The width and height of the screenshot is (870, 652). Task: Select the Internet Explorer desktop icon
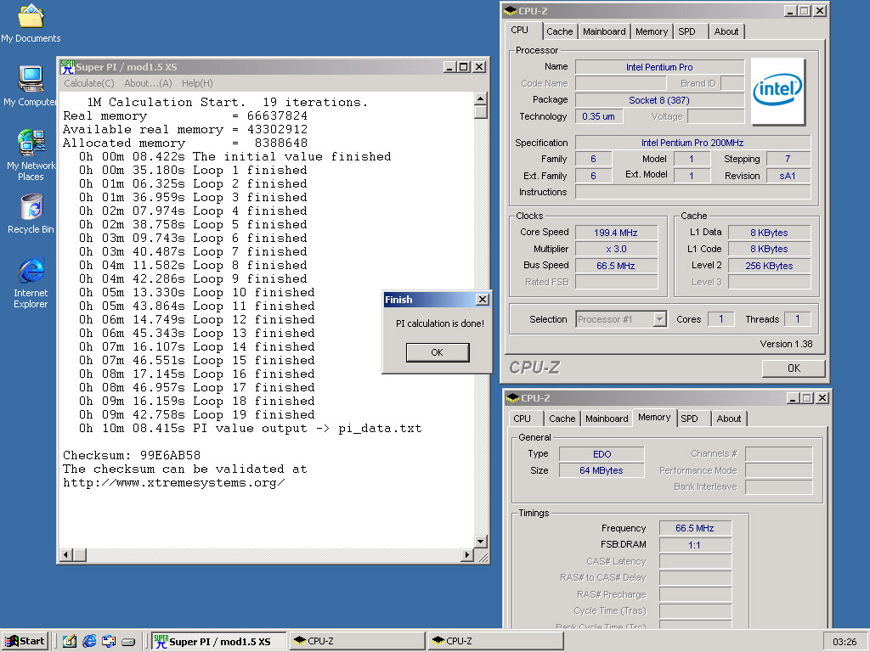[x=31, y=282]
